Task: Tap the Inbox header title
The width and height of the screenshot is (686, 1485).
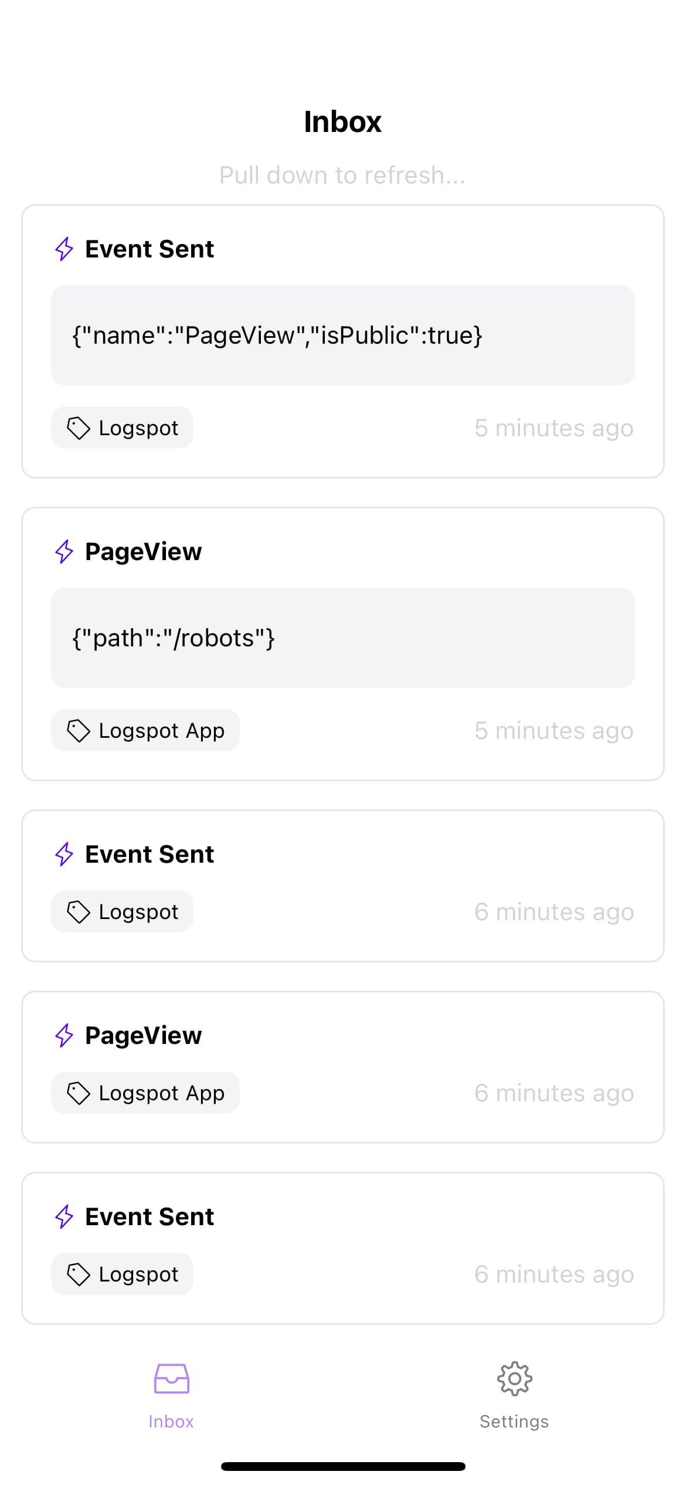Action: point(342,122)
